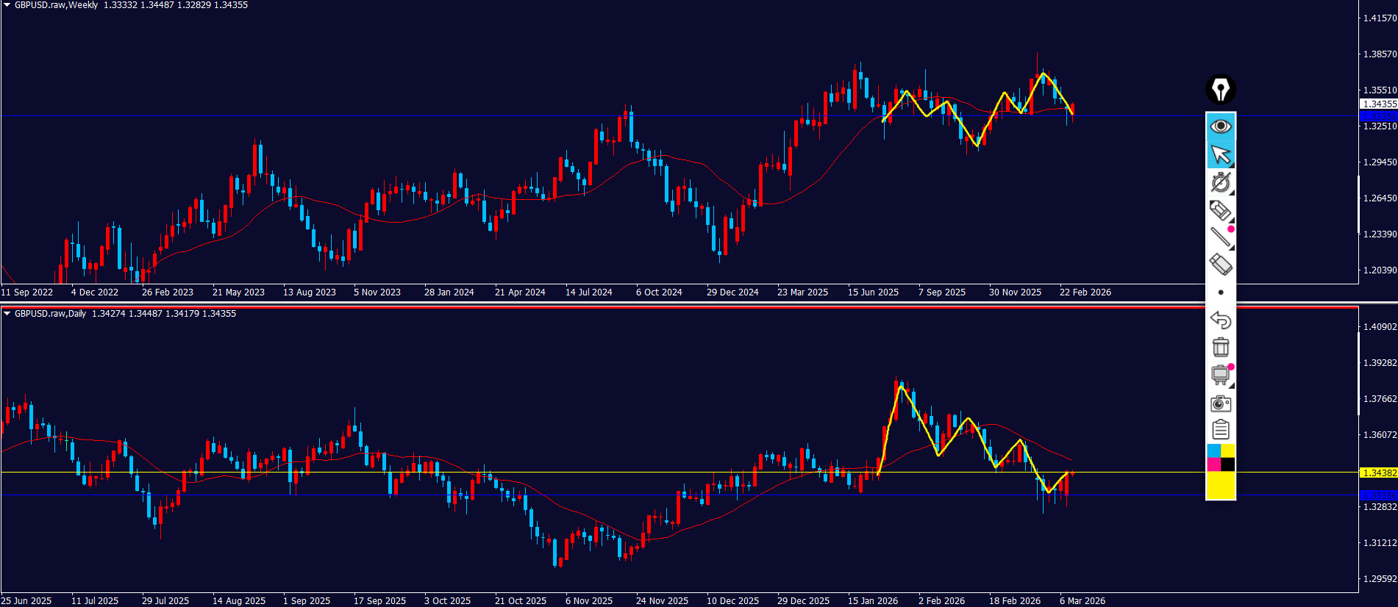Viewport: 1398px width, 607px height.
Task: Click the round pen nib icon
Action: point(1220,90)
